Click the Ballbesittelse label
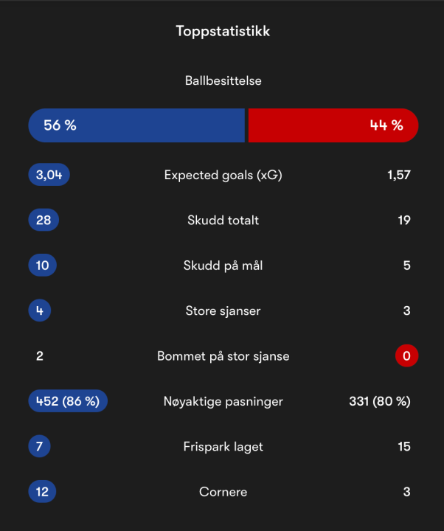444x531 pixels. tap(223, 80)
